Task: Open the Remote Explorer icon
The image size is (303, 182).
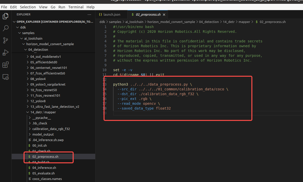Action: [x=6, y=77]
